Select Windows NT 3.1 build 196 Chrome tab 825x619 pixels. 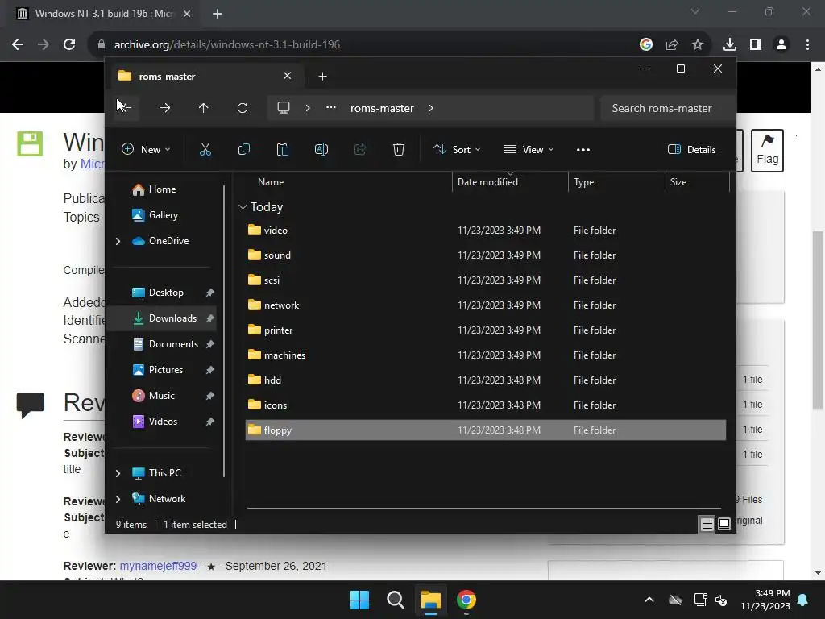[104, 14]
